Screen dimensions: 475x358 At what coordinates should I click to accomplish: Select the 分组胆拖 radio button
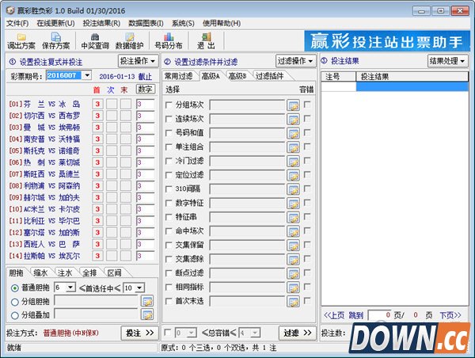(x=14, y=302)
